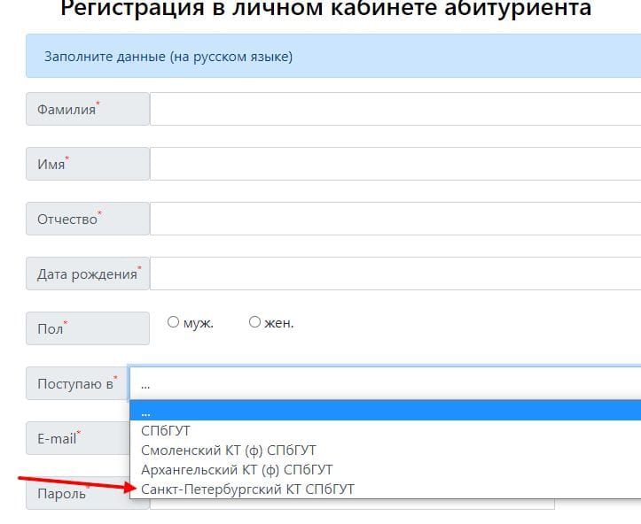Click into the Отчество input field

point(395,219)
